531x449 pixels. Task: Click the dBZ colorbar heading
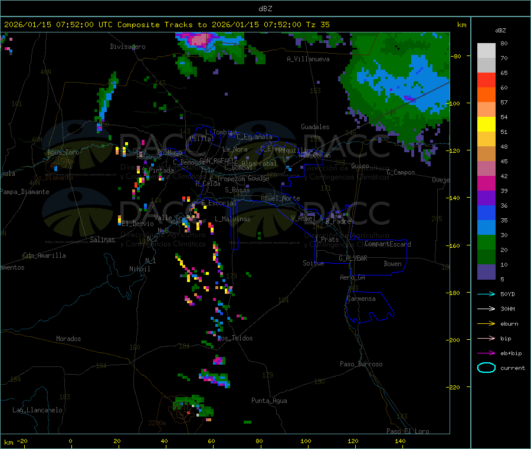(500, 31)
